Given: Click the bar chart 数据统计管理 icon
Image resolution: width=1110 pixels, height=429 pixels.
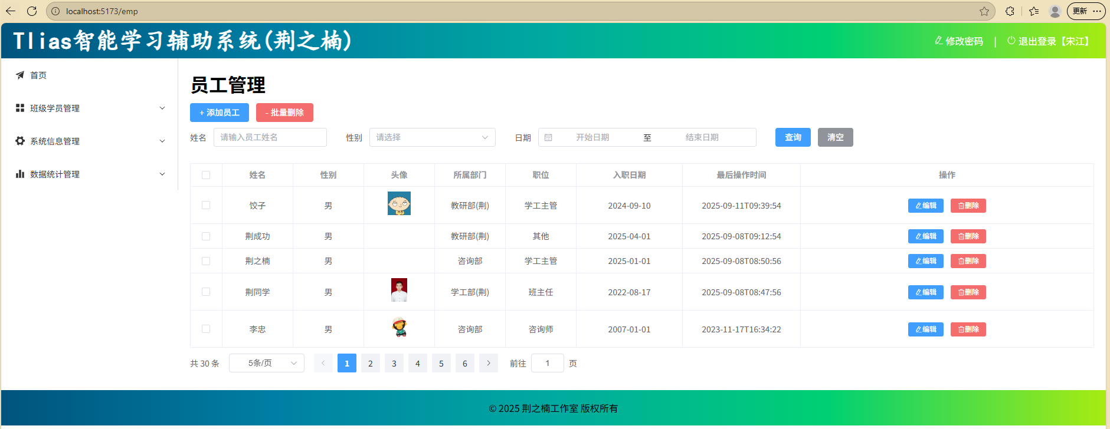Looking at the screenshot, I should [20, 174].
